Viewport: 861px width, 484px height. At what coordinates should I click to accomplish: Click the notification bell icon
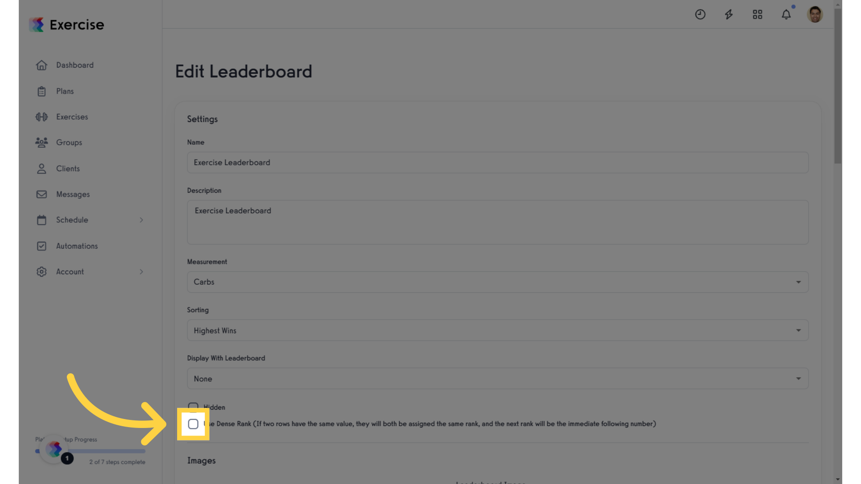pos(787,14)
